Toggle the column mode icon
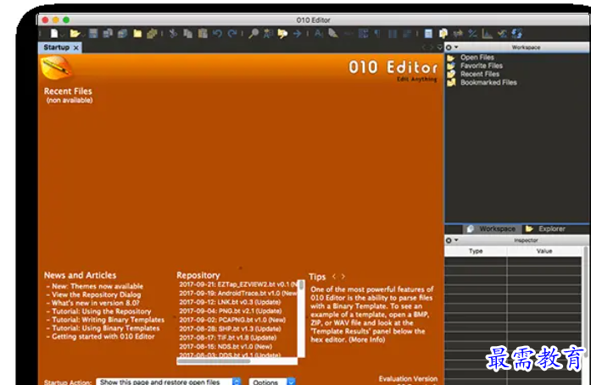This screenshot has width=591, height=385. 393,34
